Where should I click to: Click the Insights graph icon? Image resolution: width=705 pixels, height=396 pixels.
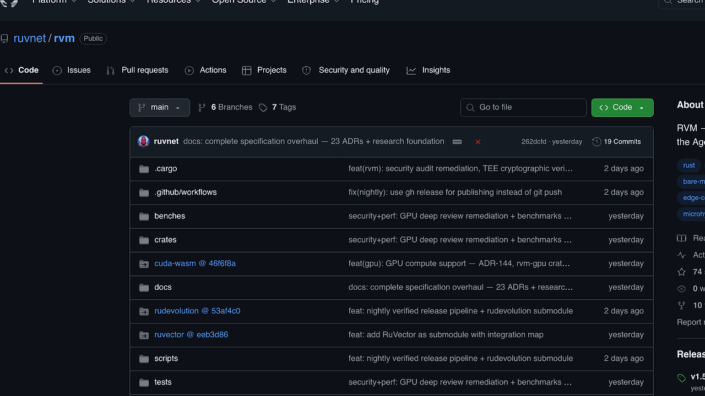[x=411, y=70]
